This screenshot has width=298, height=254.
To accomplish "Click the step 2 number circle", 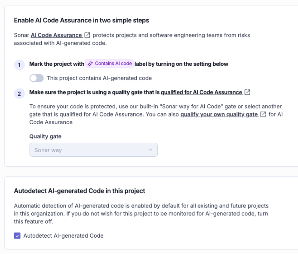I will [x=19, y=94].
